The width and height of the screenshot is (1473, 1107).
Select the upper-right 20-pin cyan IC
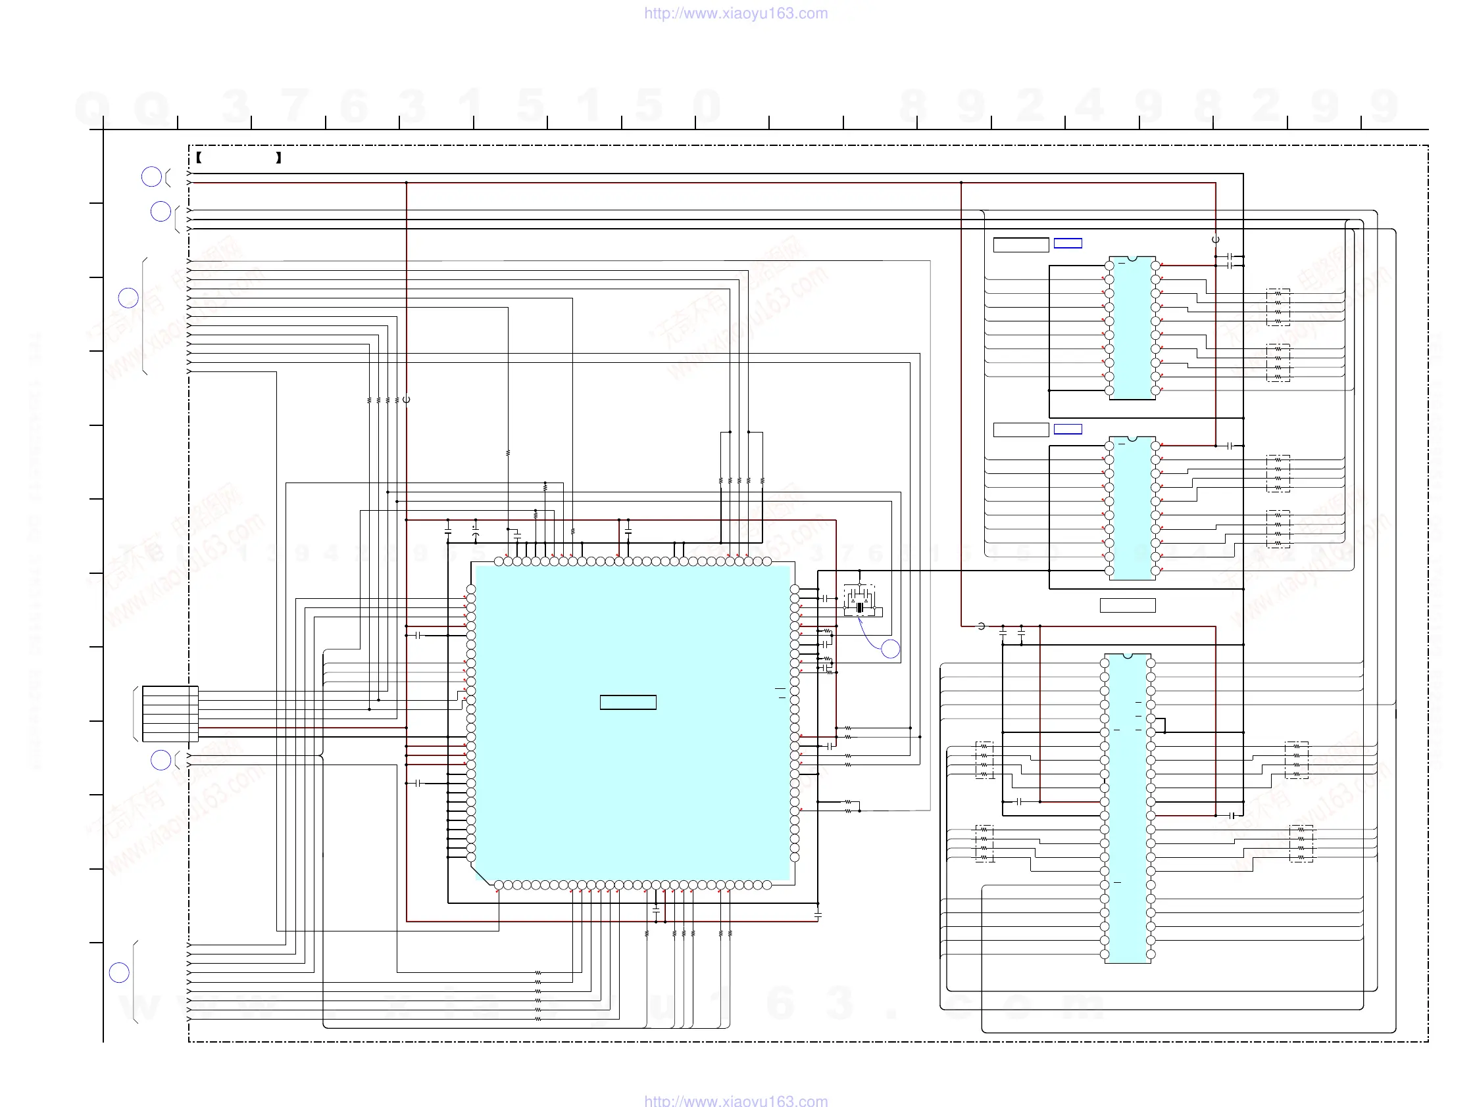[x=1132, y=329]
